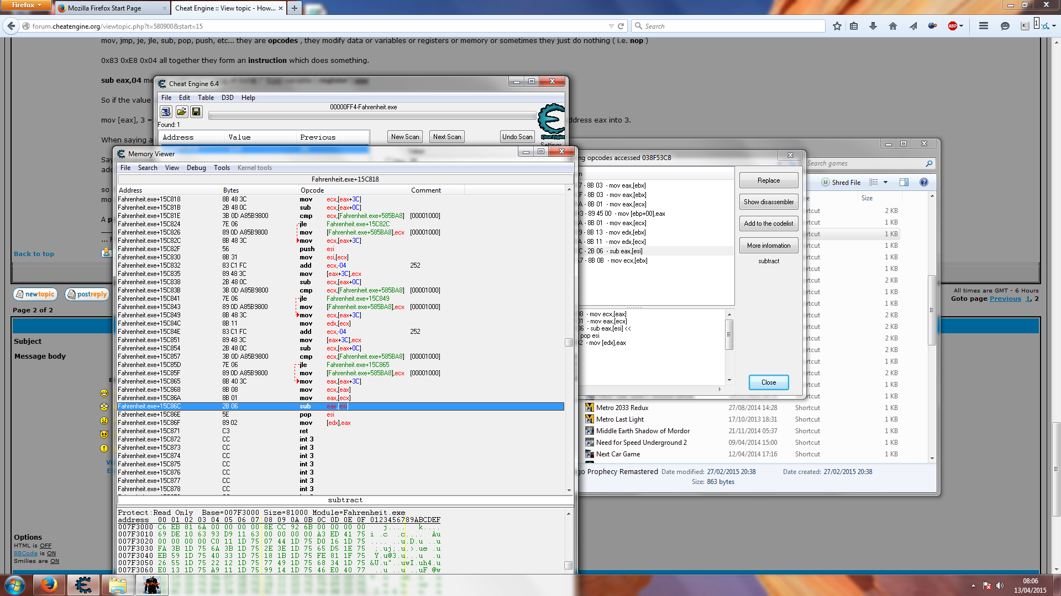Click the Replace button in opcodes window
Viewport: 1061px width, 596px height.
coord(769,180)
